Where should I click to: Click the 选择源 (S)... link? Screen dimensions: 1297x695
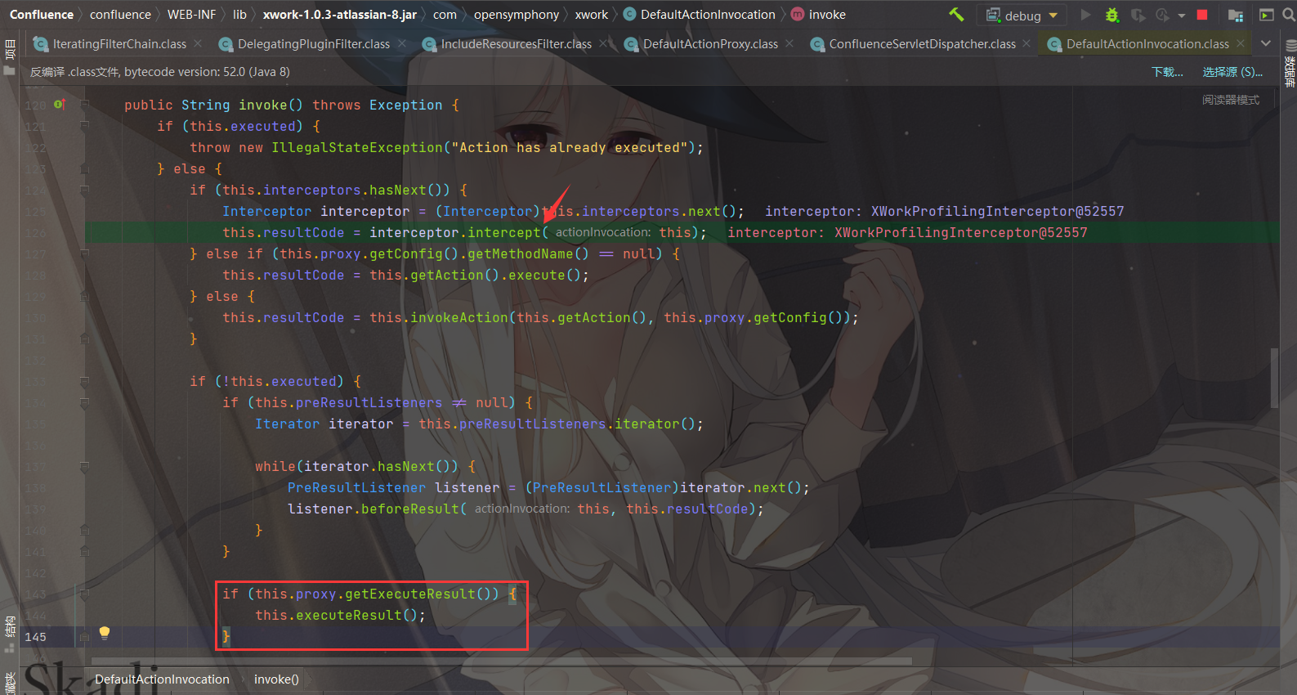point(1232,72)
